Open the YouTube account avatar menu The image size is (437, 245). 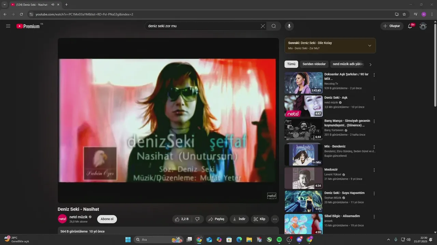point(423,26)
